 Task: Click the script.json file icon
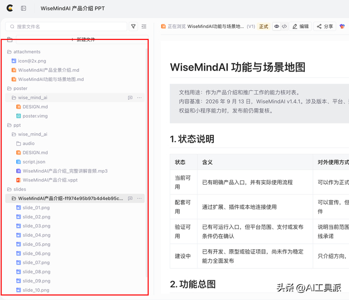[19, 162]
